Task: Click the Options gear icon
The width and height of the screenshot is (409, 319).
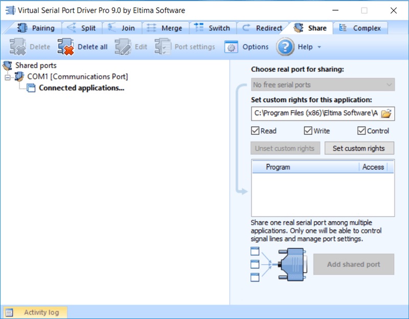Action: click(231, 47)
